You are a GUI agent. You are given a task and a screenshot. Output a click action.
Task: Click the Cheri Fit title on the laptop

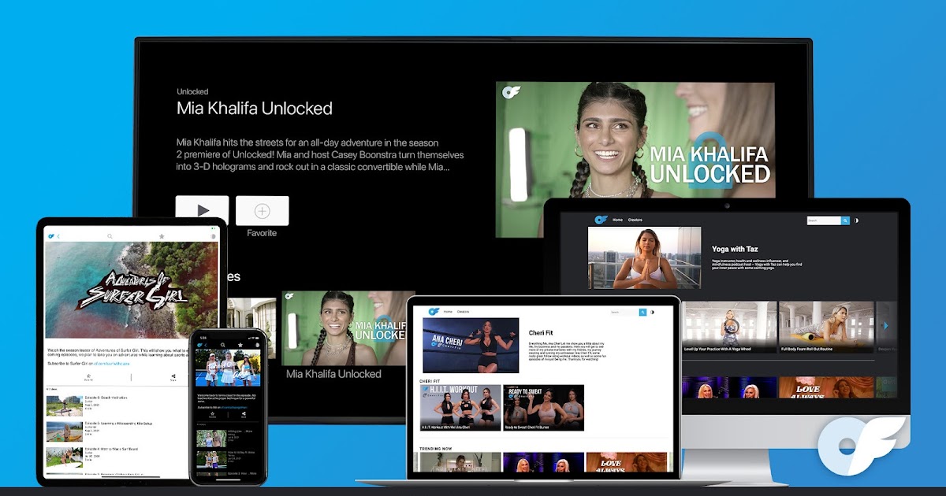[541, 333]
